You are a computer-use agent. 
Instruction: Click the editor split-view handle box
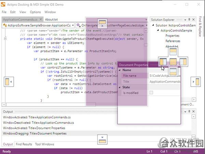click(146, 45)
